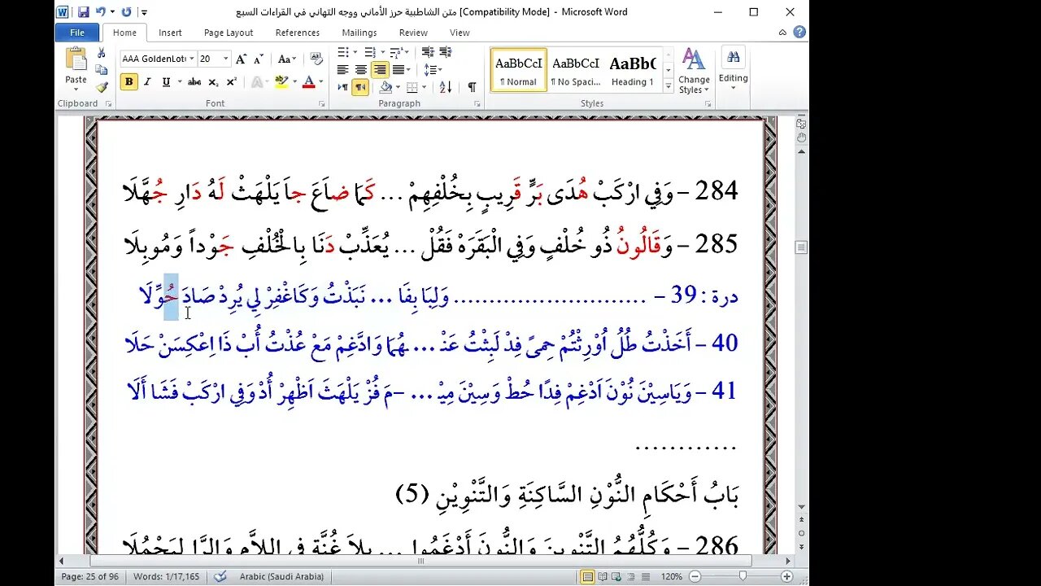The height and width of the screenshot is (586, 1041).
Task: Click the Format Painter brush icon
Action: pos(102,87)
